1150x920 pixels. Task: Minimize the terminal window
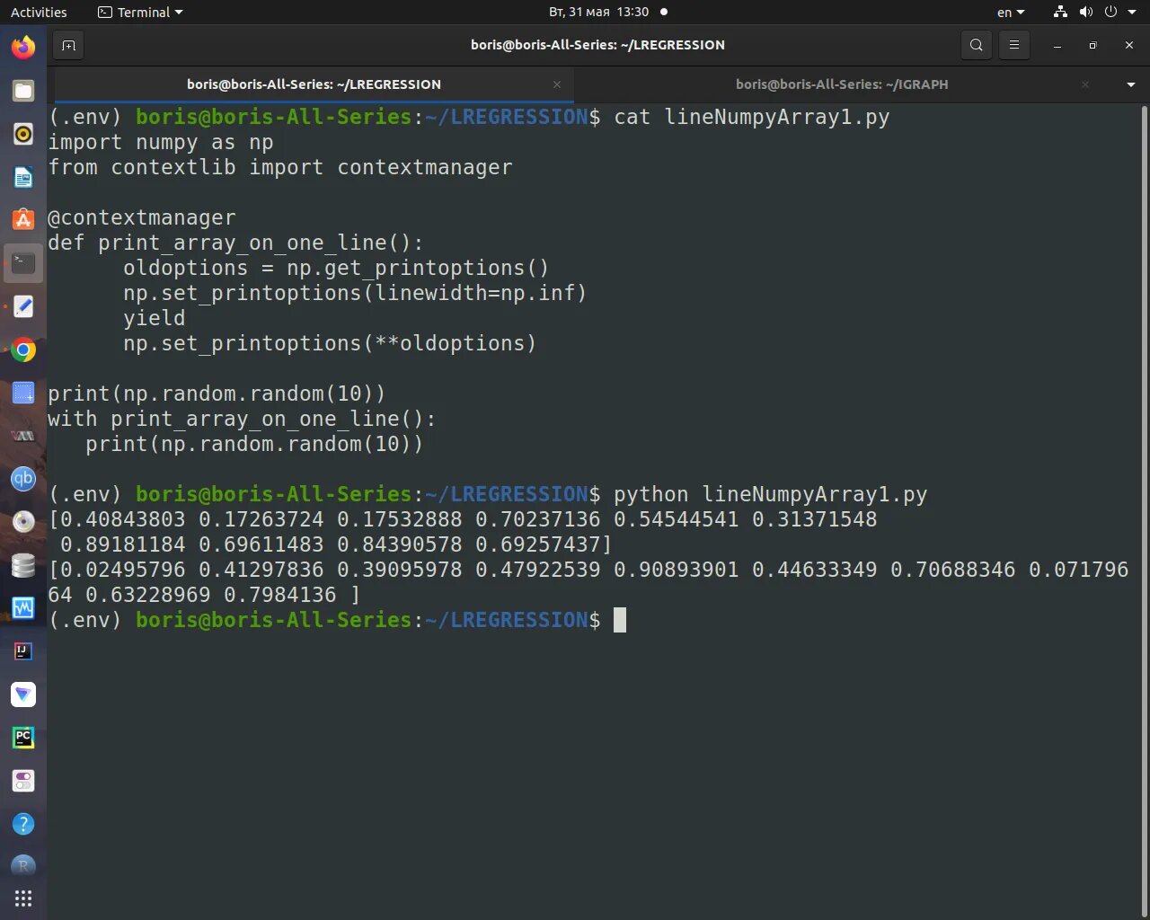(1057, 45)
